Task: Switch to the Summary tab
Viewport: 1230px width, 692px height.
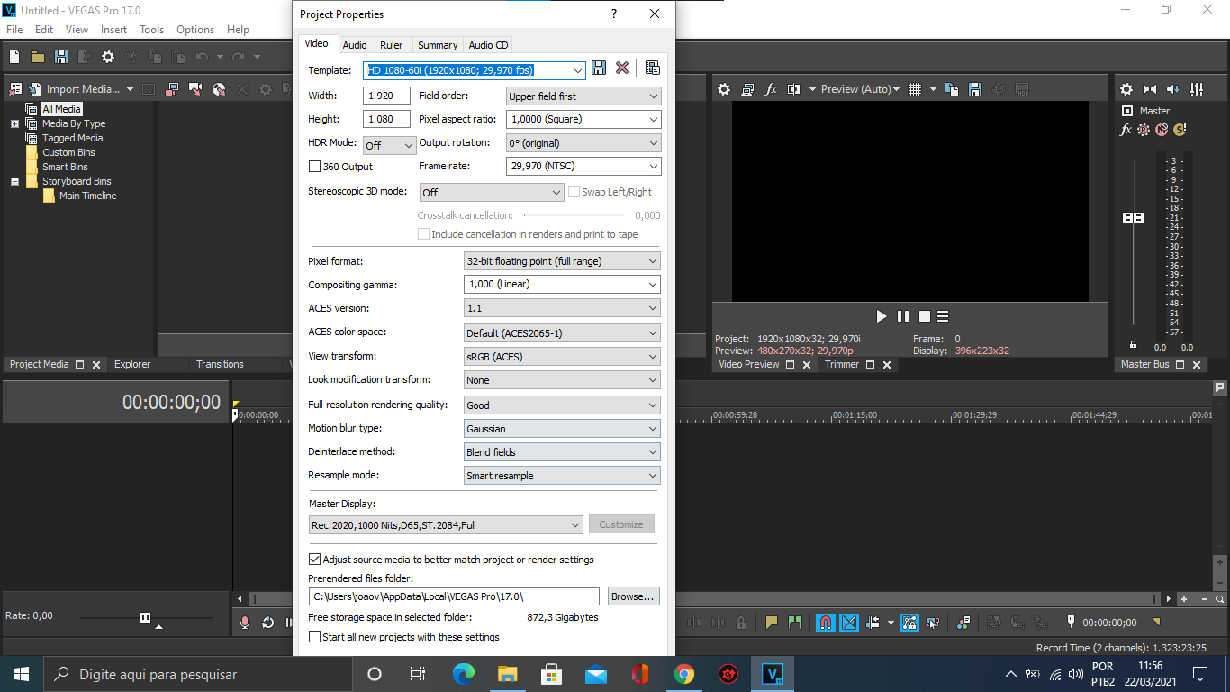Action: coord(438,45)
